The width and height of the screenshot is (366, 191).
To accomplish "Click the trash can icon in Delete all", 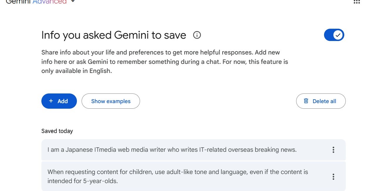I will [x=306, y=101].
